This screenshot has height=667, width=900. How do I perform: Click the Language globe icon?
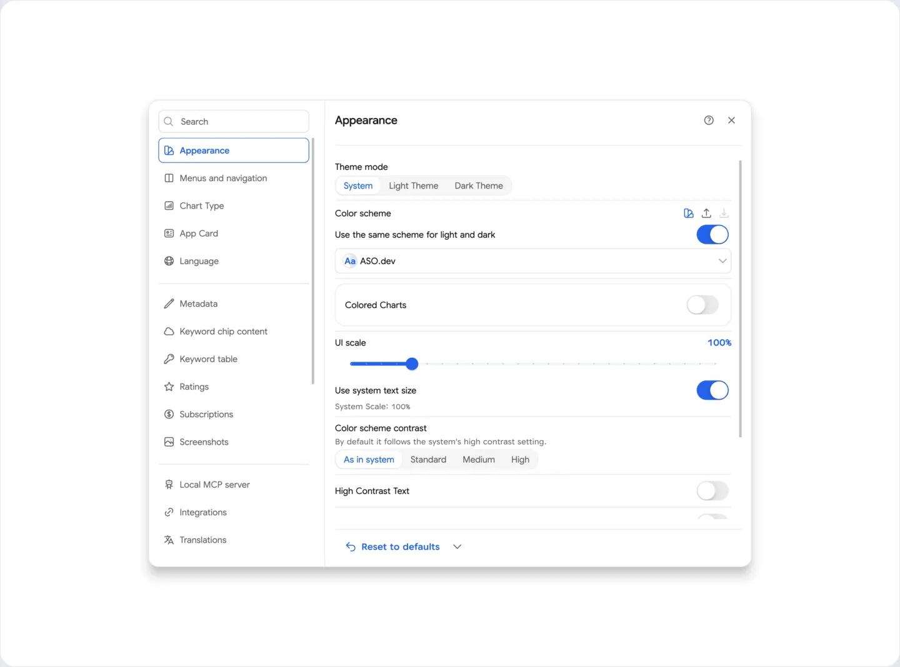coord(169,261)
